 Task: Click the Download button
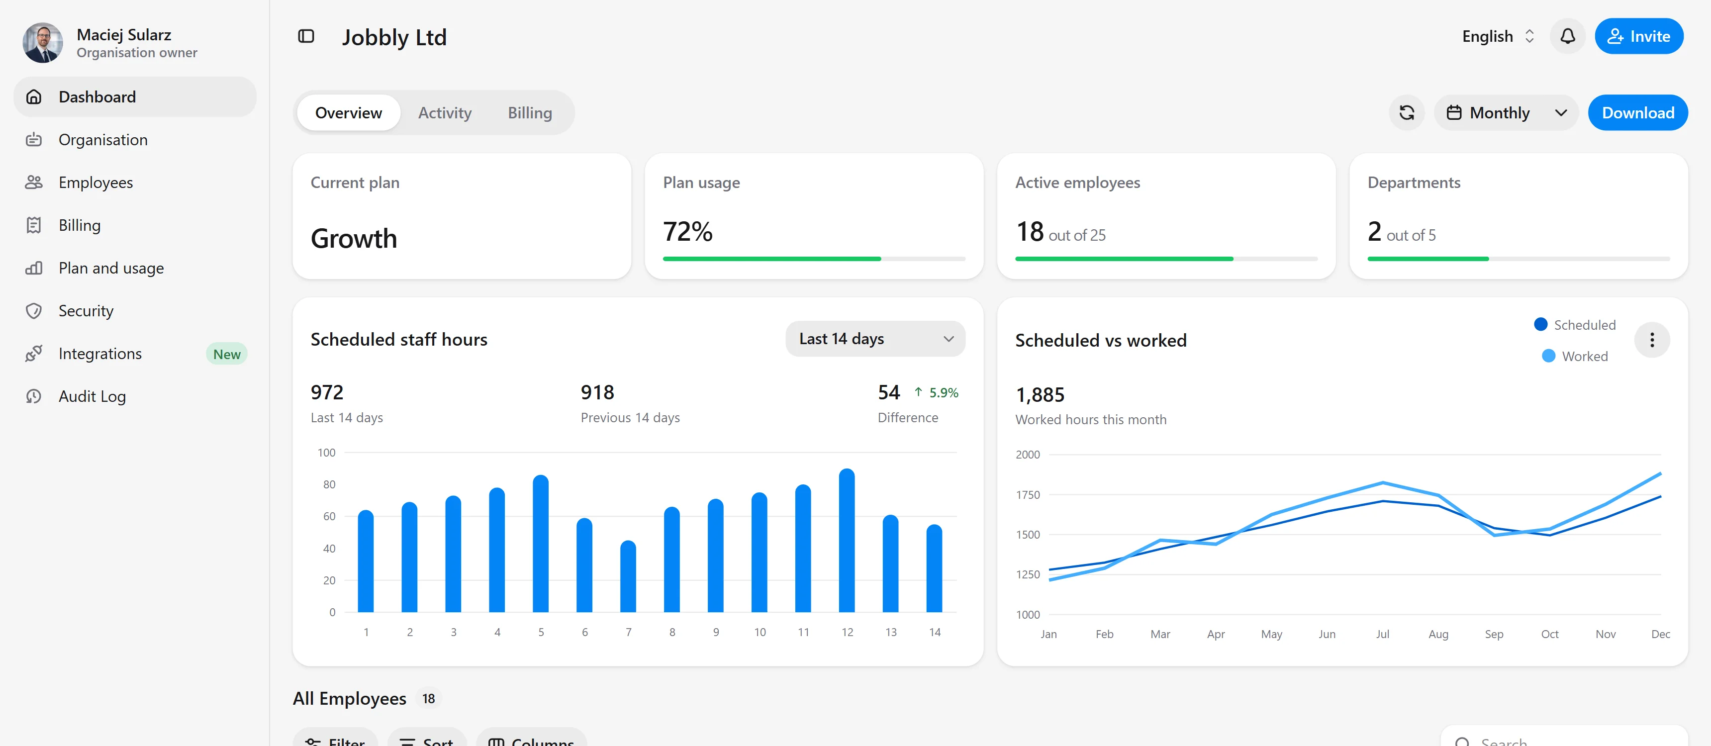[x=1637, y=113]
